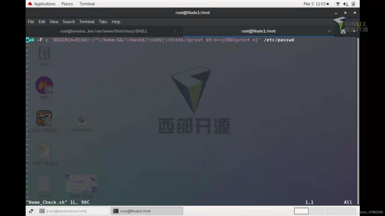Click the 'awk' word at line start

tap(30, 40)
